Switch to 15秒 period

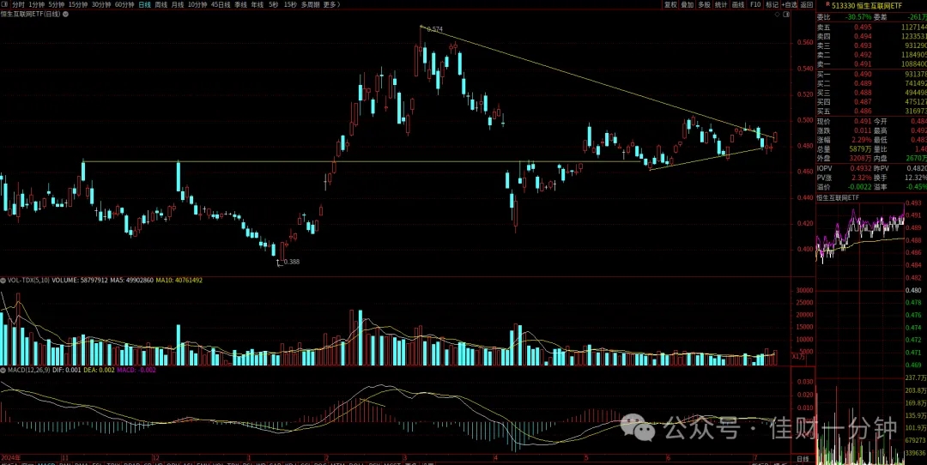point(290,4)
